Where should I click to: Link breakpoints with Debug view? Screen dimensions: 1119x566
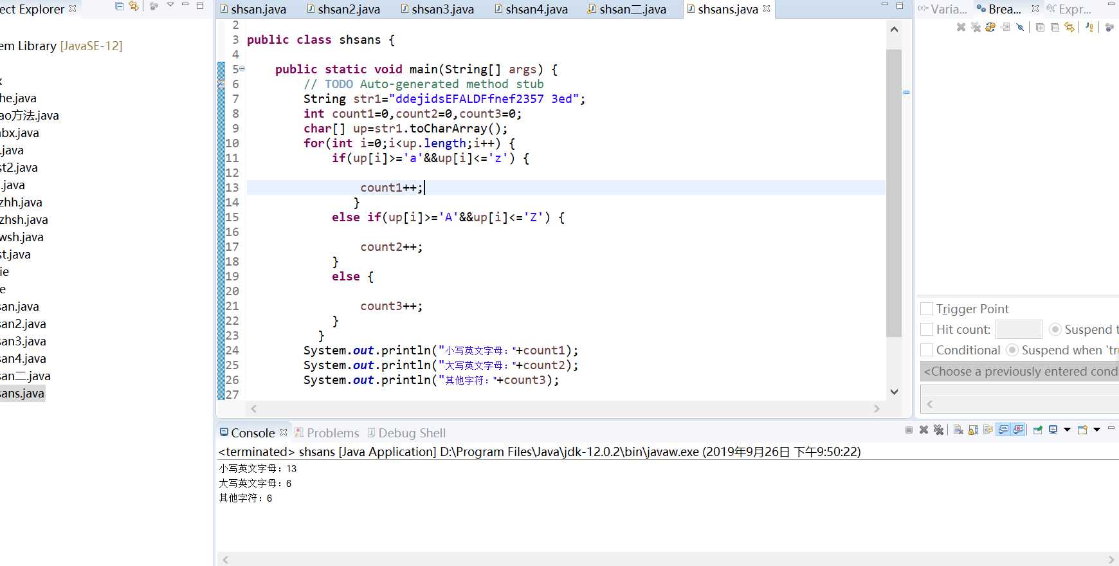[x=1069, y=27]
